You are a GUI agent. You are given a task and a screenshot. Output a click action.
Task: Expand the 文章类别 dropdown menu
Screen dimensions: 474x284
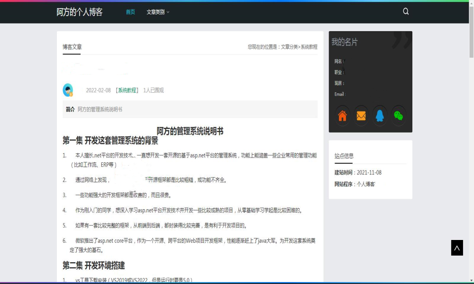point(158,12)
